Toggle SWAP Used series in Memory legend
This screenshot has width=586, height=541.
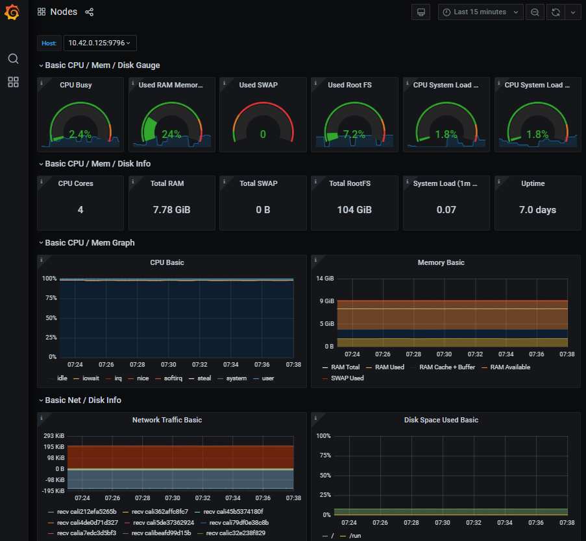click(347, 378)
